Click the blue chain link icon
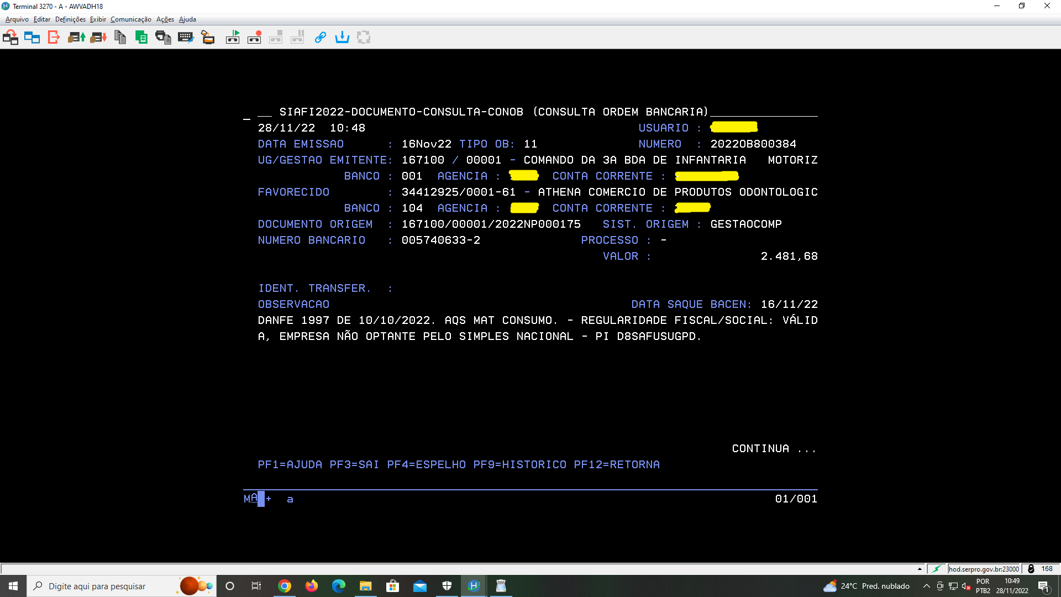 pos(320,38)
